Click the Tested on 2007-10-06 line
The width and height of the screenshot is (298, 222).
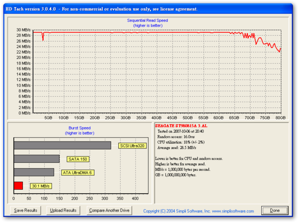(181, 131)
